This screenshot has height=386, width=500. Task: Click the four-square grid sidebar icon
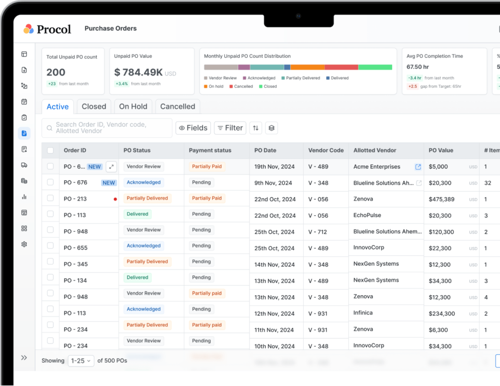coord(24,228)
